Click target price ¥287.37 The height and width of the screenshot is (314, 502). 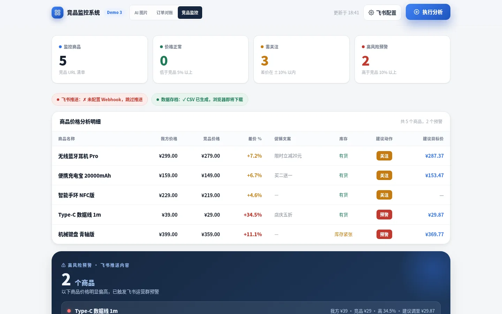pyautogui.click(x=434, y=156)
